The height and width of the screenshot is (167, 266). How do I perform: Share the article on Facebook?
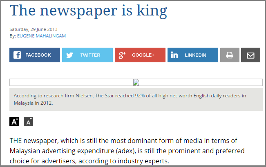tap(35, 55)
